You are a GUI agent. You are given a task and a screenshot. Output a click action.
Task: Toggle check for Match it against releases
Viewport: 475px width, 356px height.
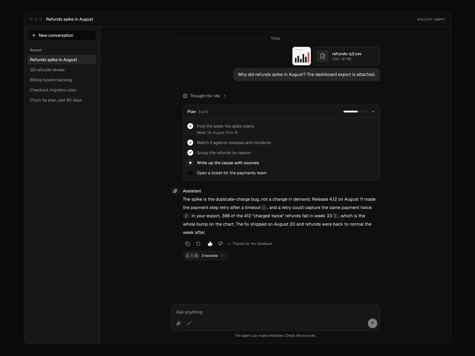[x=190, y=143]
